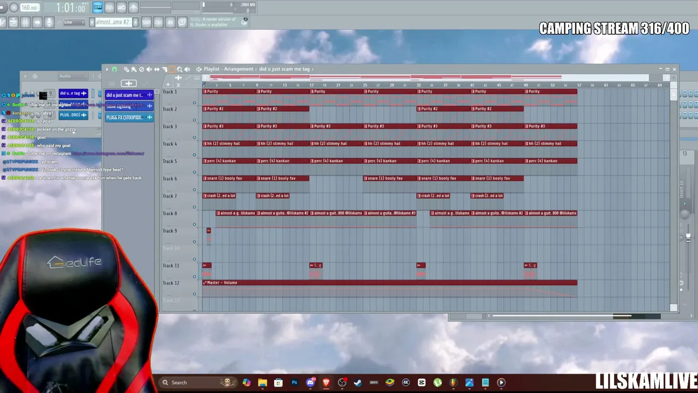Click the tempo field showing 160
This screenshot has width=698, height=393.
(x=29, y=8)
